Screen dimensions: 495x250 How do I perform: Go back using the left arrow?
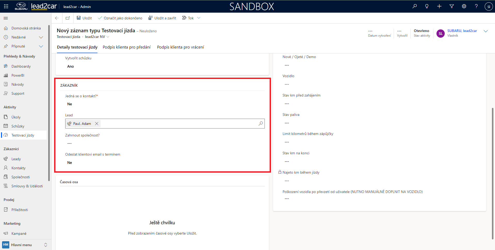(x=57, y=18)
